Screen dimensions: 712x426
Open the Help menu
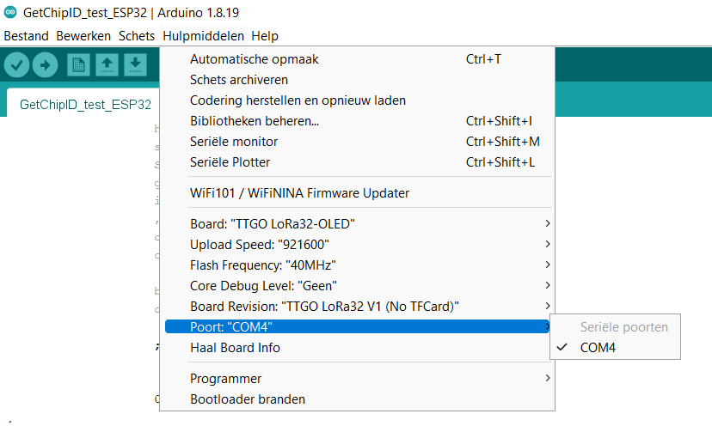click(265, 36)
